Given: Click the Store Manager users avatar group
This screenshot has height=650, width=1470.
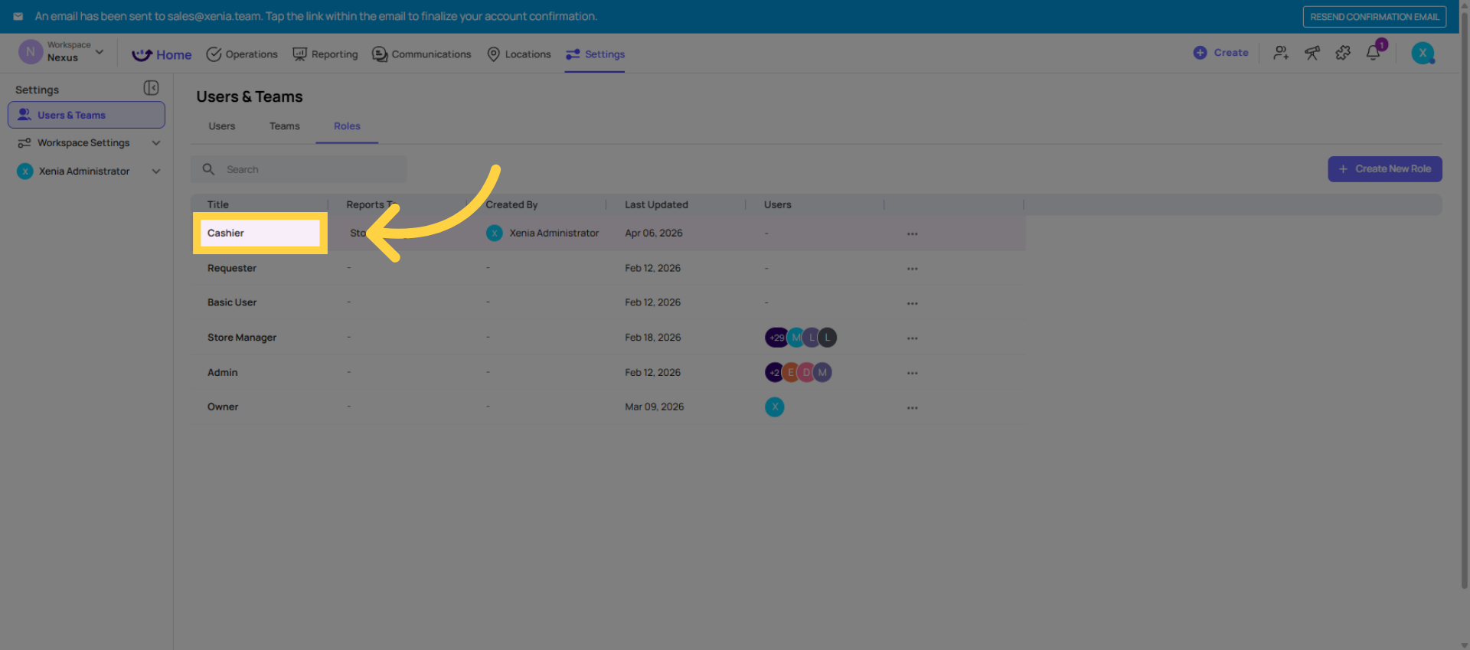Looking at the screenshot, I should click(801, 338).
